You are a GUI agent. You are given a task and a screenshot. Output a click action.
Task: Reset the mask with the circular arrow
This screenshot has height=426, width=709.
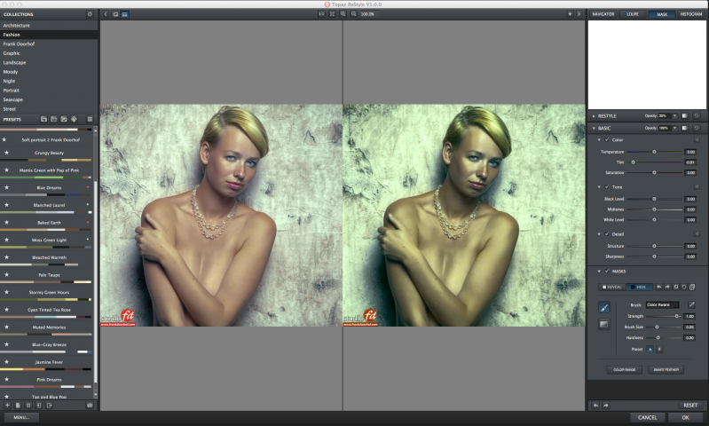(684, 288)
